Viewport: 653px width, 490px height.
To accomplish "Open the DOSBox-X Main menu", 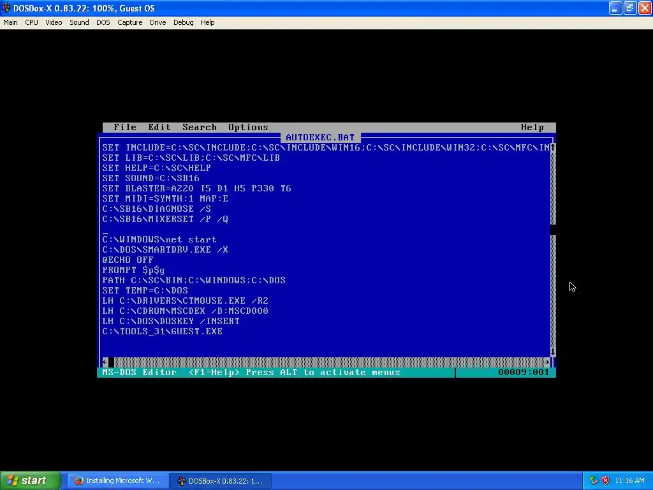I will (10, 22).
